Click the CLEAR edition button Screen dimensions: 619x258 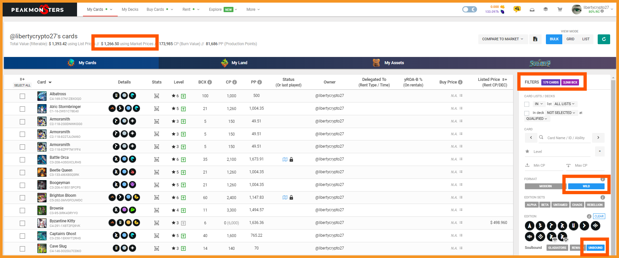click(599, 216)
